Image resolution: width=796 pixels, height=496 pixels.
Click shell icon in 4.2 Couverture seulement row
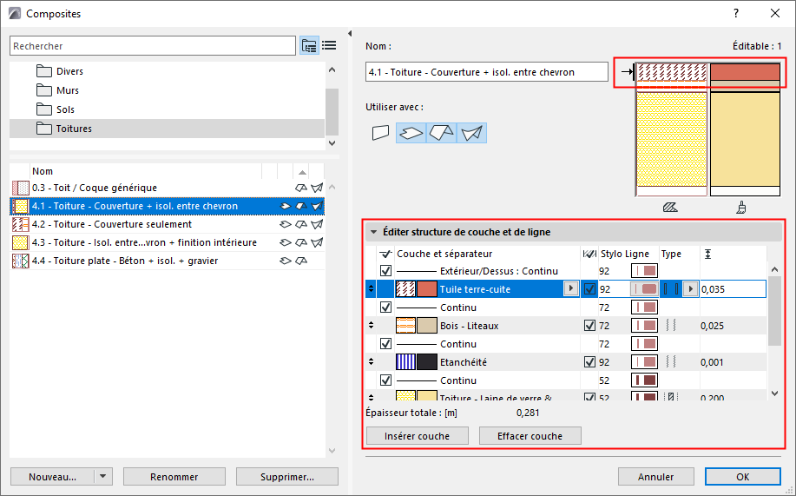[x=317, y=224]
